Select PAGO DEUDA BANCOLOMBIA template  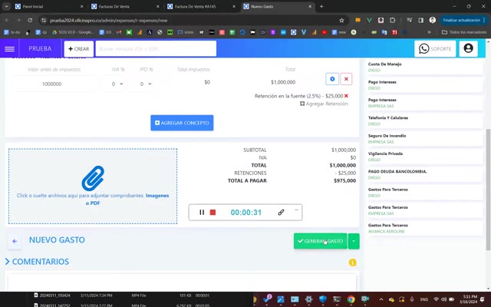(x=424, y=174)
